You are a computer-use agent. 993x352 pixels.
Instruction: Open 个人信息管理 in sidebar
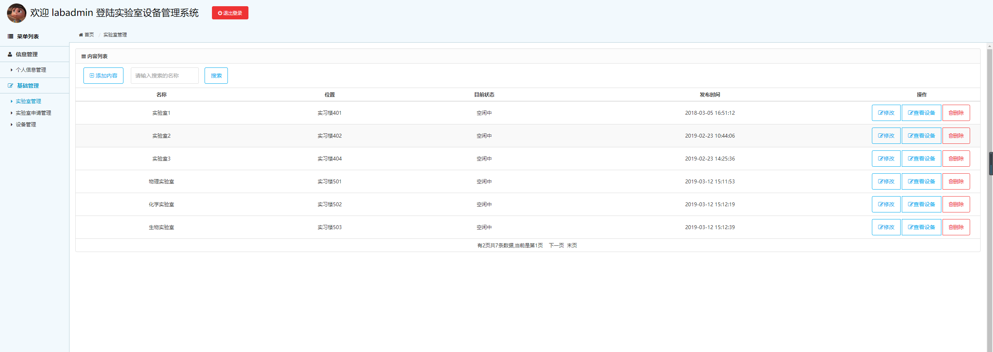31,70
